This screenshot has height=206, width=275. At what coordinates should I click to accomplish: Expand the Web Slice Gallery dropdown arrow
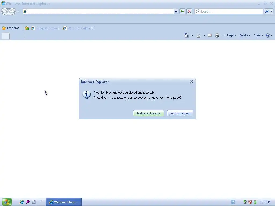[92, 28]
